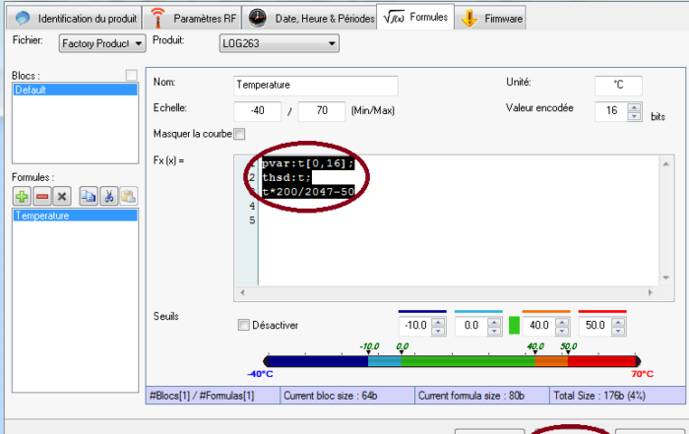
Task: Delete formula with the X icon
Action: (62, 196)
